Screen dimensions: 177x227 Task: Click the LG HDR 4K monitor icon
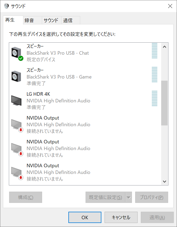pos(17,100)
